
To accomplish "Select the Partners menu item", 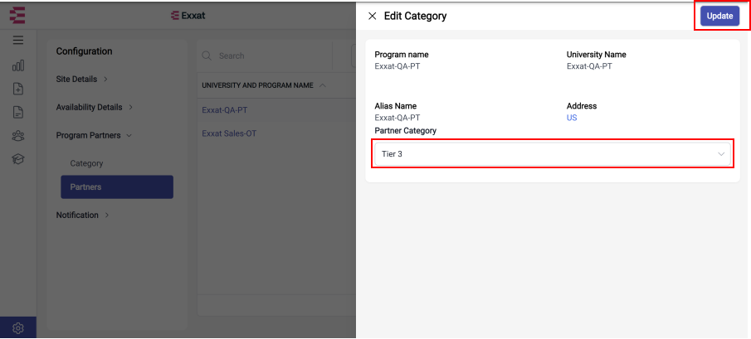I will [117, 187].
